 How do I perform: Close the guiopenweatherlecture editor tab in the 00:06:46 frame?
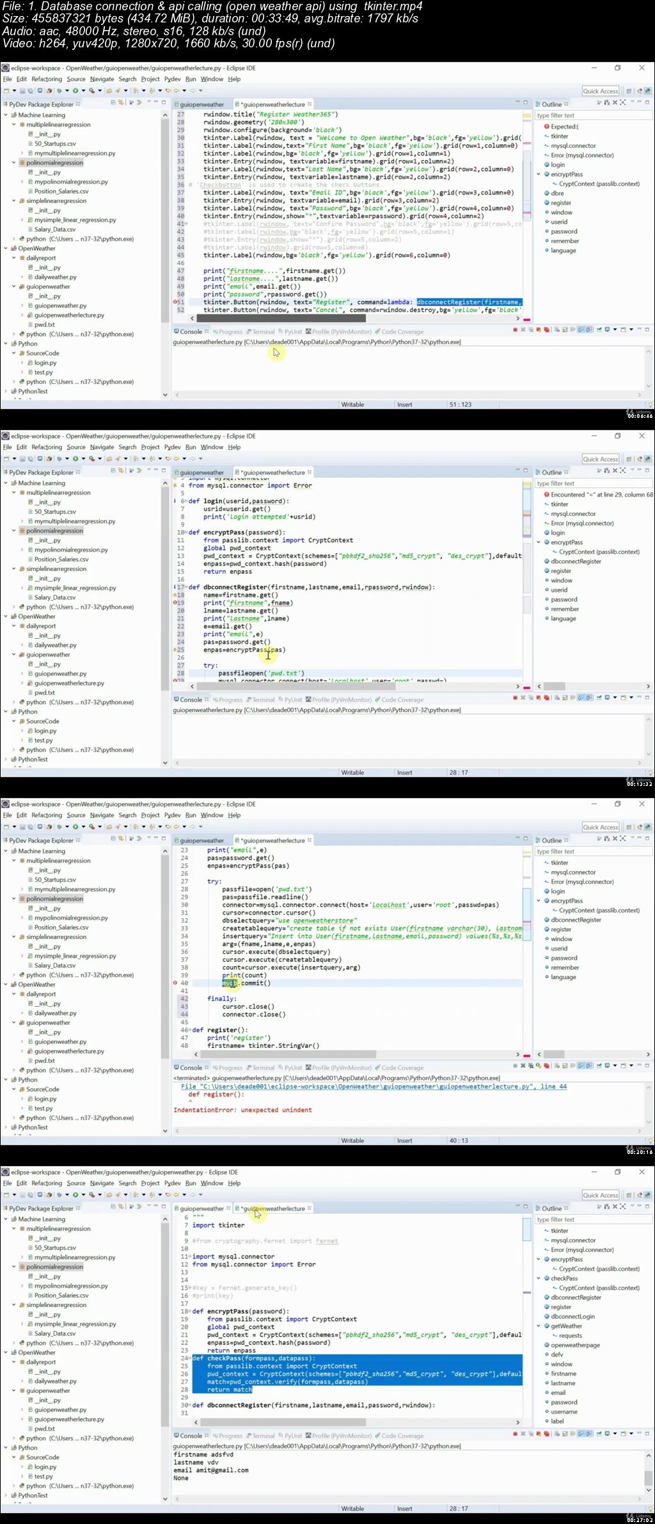pyautogui.click(x=310, y=104)
